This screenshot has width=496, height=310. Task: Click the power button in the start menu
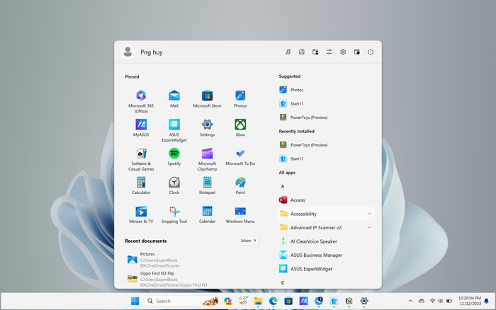[371, 52]
